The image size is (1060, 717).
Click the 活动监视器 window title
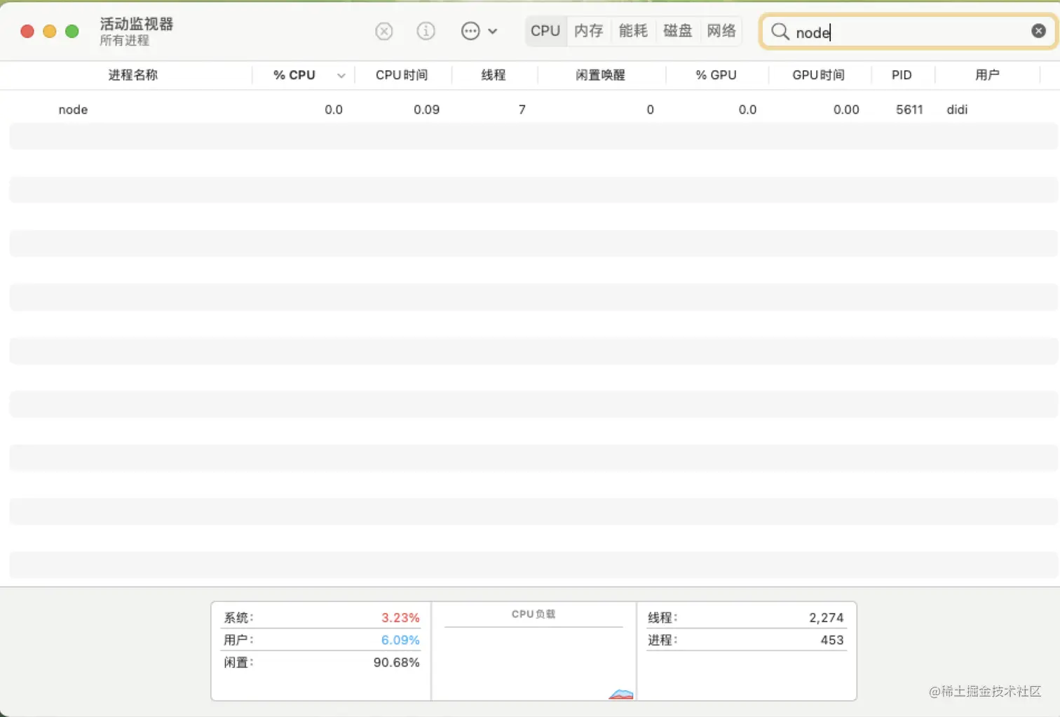[137, 24]
